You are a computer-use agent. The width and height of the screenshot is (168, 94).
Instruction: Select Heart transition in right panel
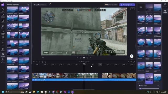click(141, 19)
